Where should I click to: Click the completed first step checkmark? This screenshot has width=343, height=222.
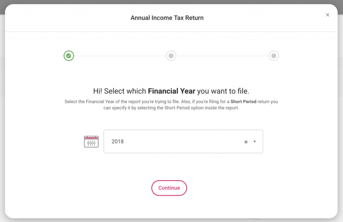click(68, 56)
